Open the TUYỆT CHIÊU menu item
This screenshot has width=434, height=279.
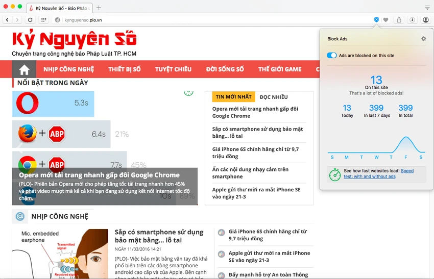(173, 69)
